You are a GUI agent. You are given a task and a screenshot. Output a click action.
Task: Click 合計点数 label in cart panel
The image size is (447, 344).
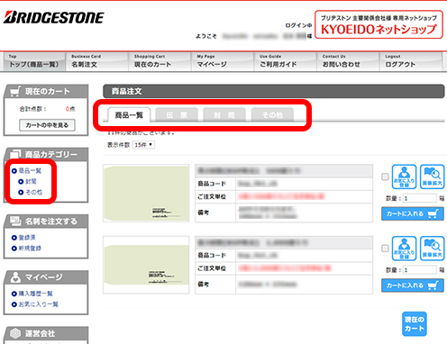pos(32,109)
